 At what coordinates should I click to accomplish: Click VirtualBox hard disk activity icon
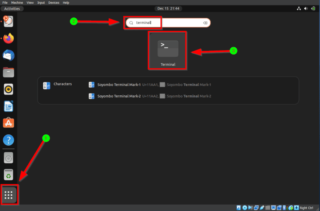point(238,208)
